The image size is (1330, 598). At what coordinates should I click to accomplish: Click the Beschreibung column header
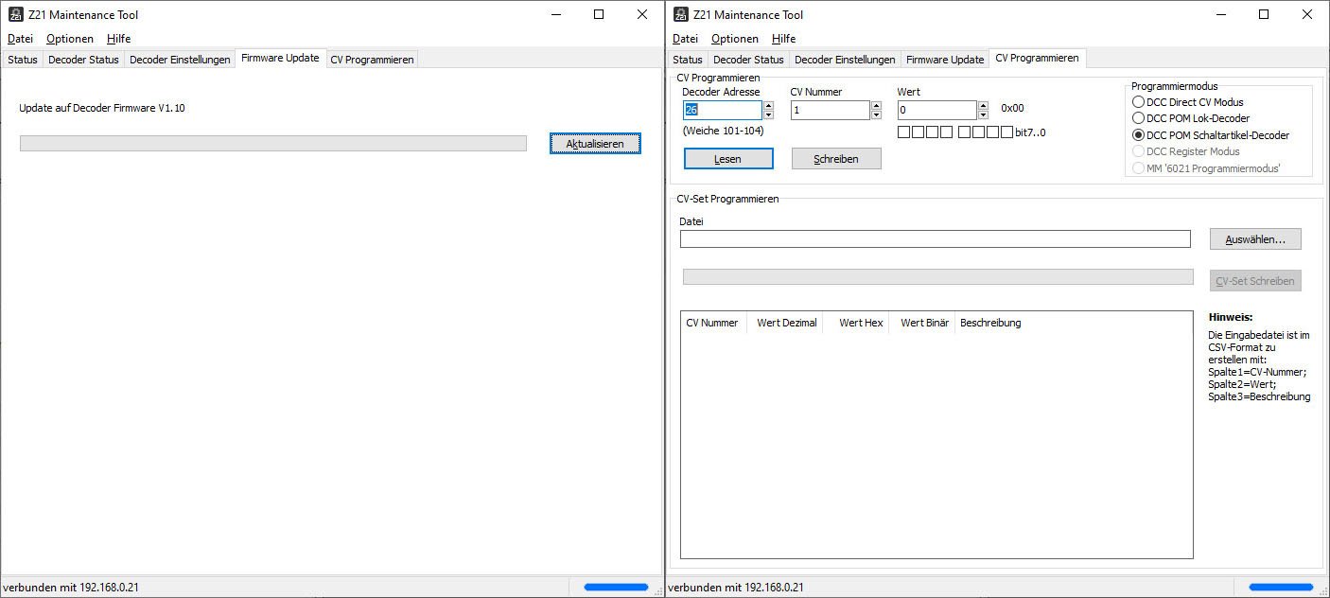[x=990, y=323]
